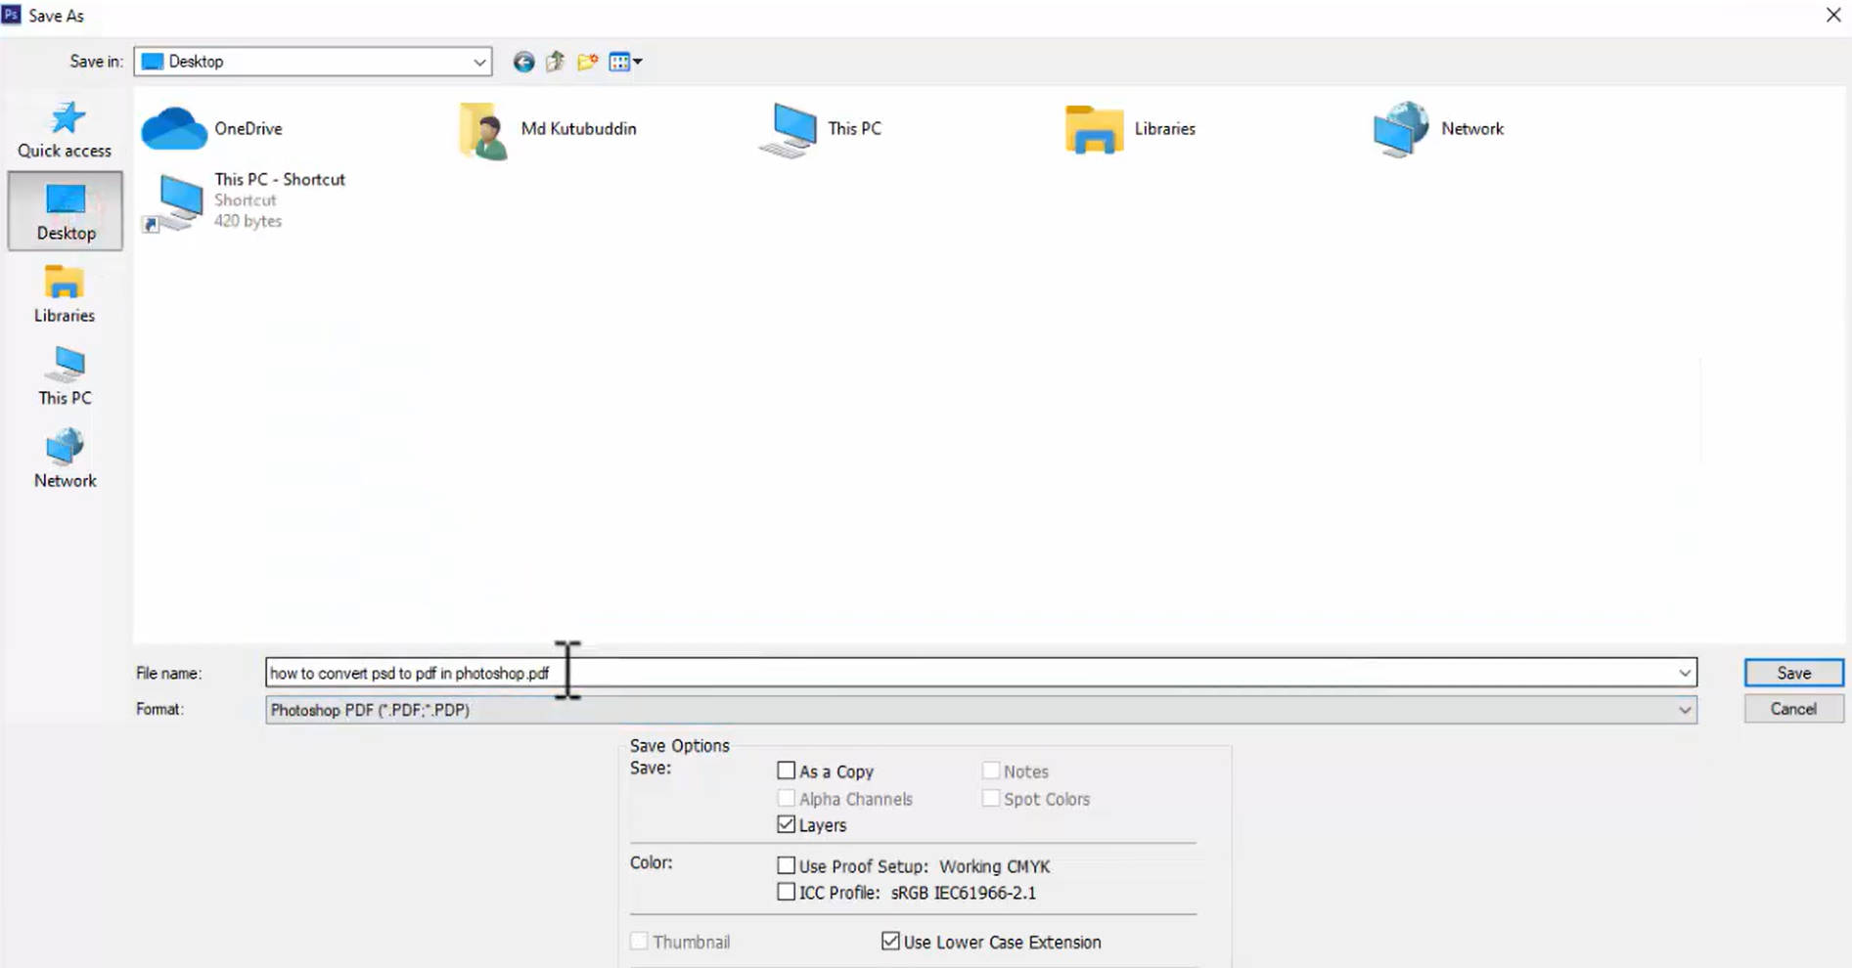Enable the As a Copy checkbox
The width and height of the screenshot is (1852, 968).
click(x=786, y=770)
